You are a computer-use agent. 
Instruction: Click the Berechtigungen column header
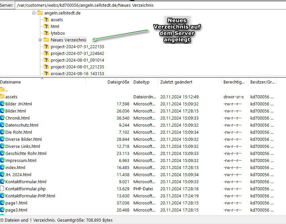coord(234,82)
